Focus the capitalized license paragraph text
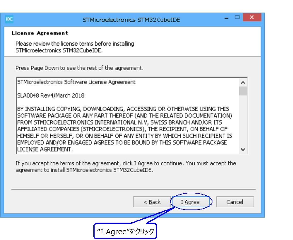 pos(125,129)
